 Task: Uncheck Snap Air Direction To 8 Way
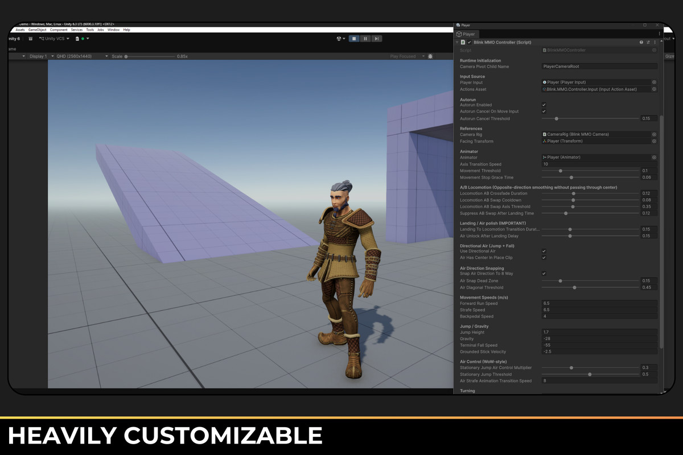[544, 273]
